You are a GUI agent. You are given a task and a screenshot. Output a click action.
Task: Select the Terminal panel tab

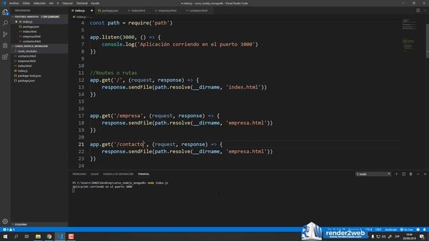point(143,174)
